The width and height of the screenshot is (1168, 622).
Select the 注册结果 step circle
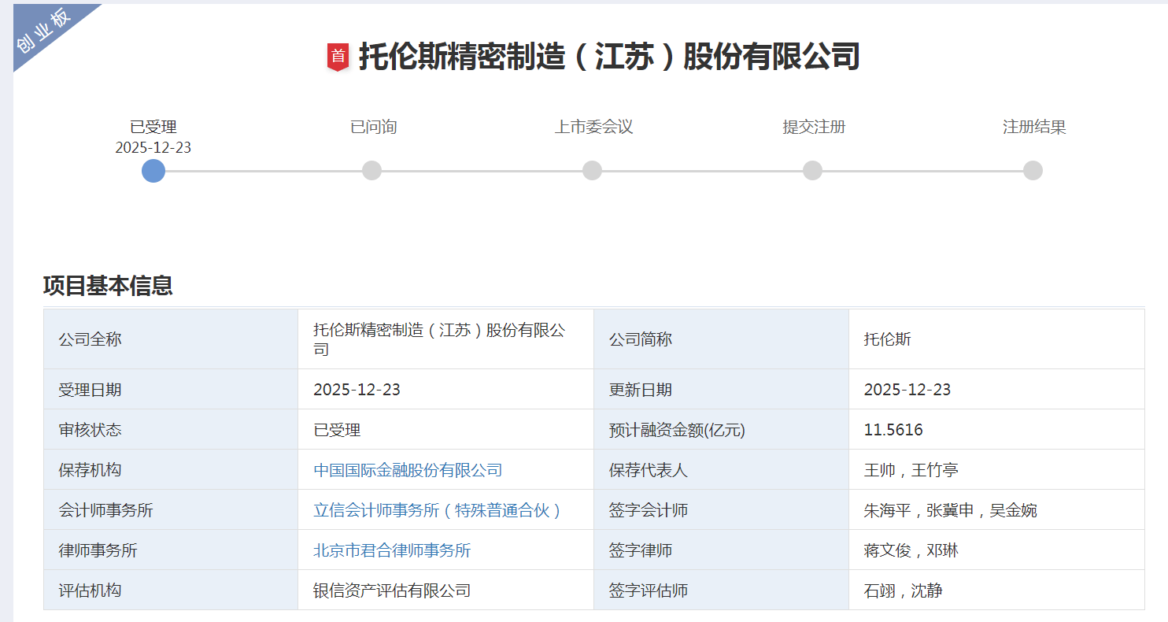[1033, 171]
